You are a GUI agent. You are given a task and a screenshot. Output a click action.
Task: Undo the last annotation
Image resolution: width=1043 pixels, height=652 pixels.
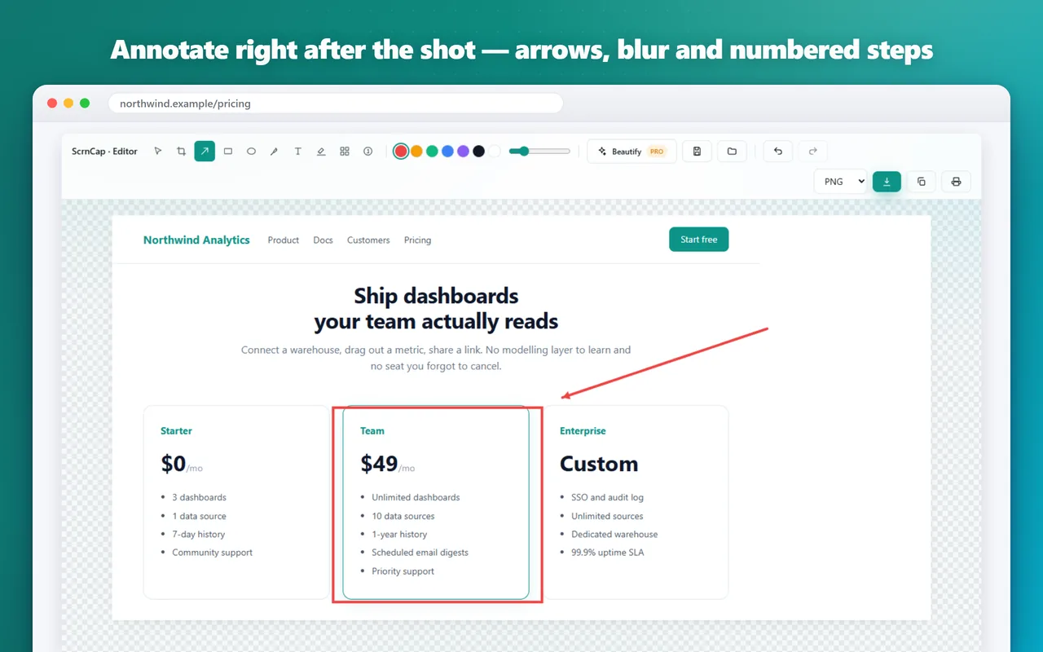(x=778, y=151)
